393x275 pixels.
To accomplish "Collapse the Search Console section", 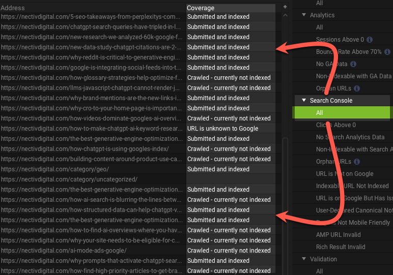I will click(304, 100).
